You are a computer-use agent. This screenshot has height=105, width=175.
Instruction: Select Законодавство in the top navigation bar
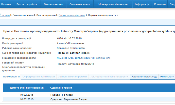click(x=53, y=4)
